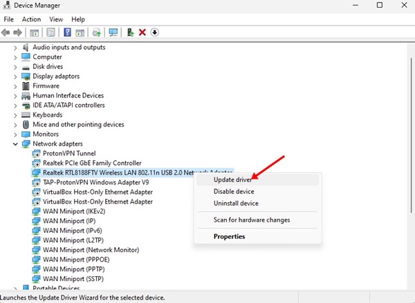Click the WAN Miniport (SSTP) adapter icon
The image size is (415, 303).
[36, 279]
